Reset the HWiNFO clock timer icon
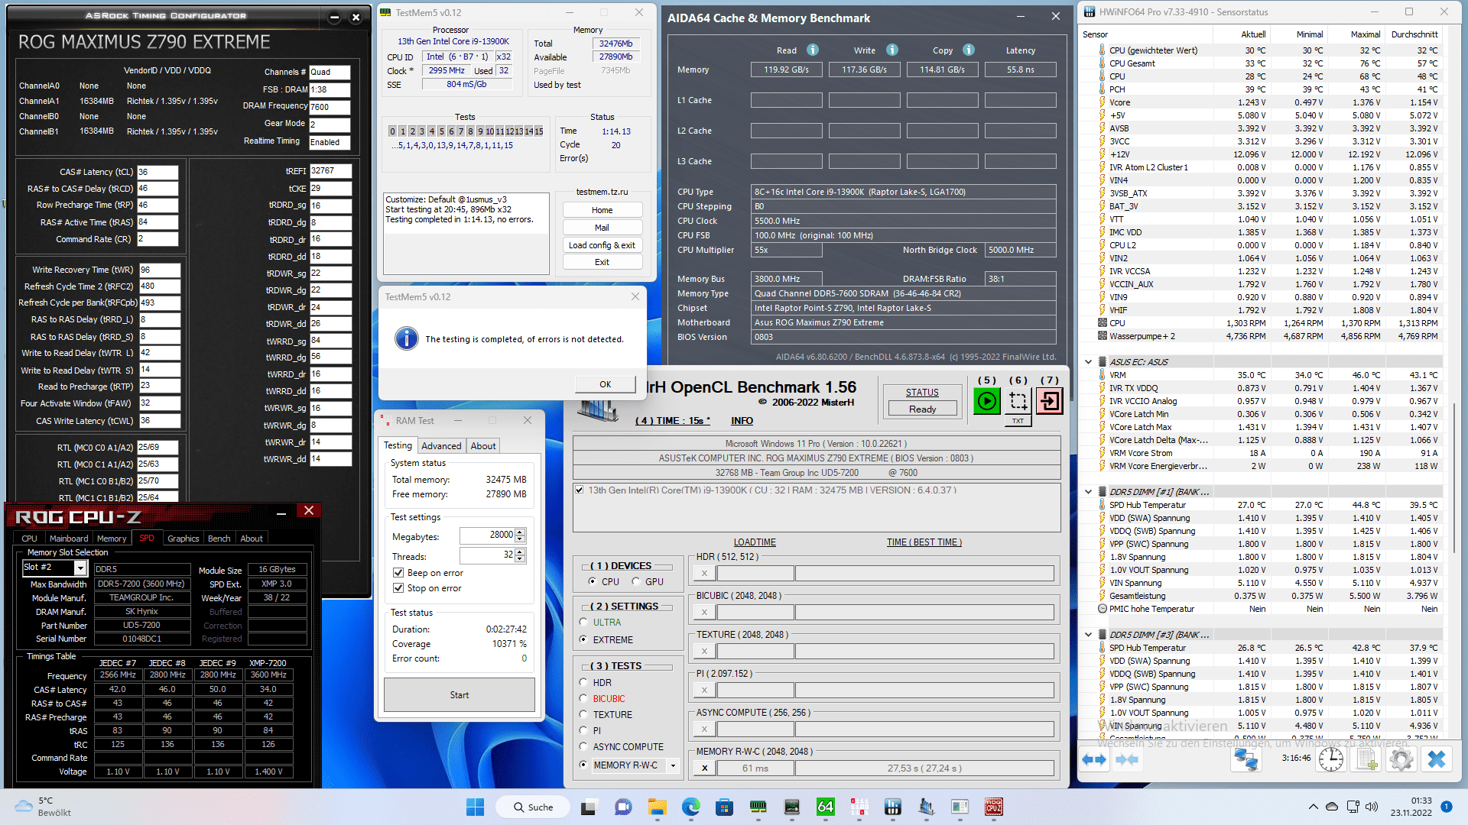 [1331, 759]
